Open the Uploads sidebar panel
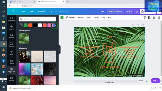The height and width of the screenshot is (91, 162). point(11,28)
